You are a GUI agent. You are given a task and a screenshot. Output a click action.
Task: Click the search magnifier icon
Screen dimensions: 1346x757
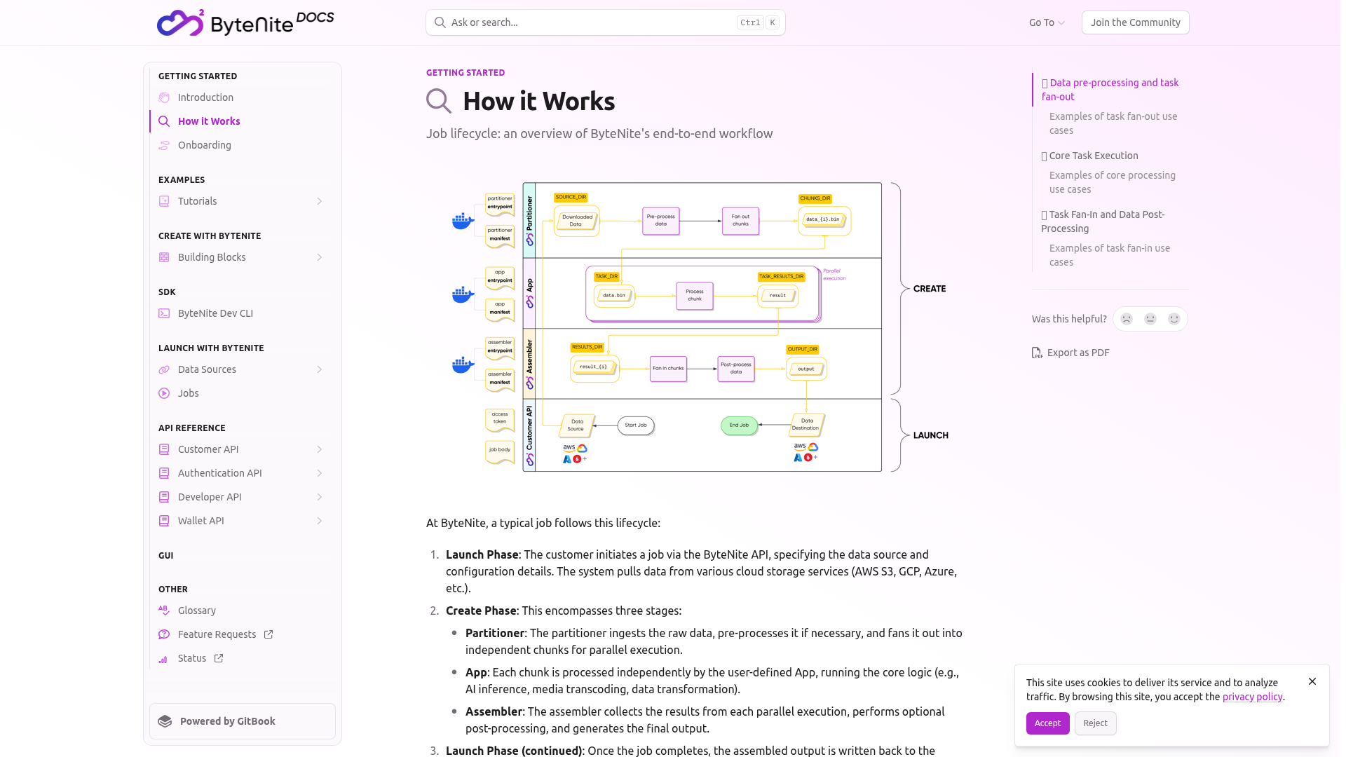(x=440, y=22)
